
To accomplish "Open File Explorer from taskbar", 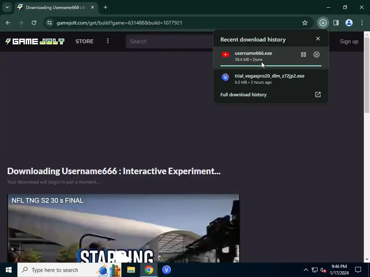I will point(131,270).
